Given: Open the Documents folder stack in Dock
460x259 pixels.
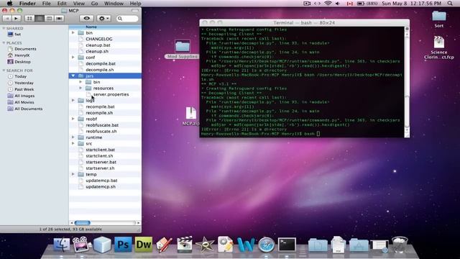Looking at the screenshot, I should tap(318, 245).
